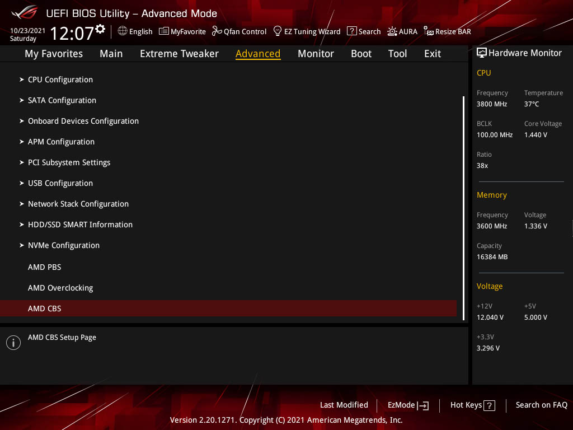The image size is (573, 430).
Task: Open Qfan Control fan icon
Action: coord(217,31)
